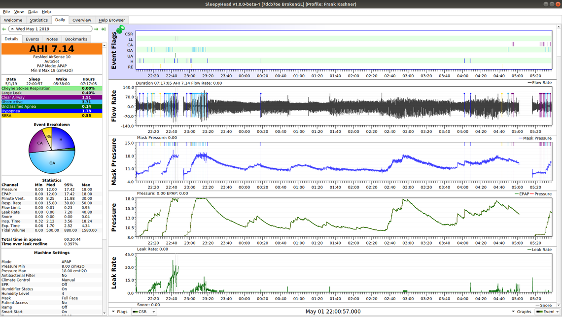The image size is (562, 317).
Task: Go to the next day with the right green arrow
Action: [96, 29]
